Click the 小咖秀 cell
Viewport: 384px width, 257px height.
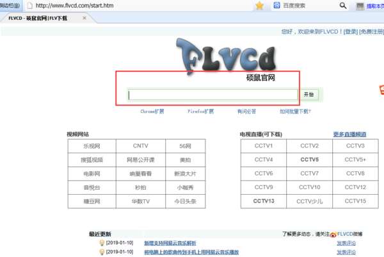[x=185, y=188]
